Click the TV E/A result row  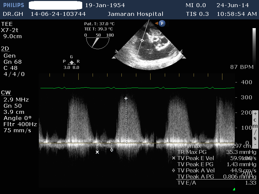[x=216, y=183]
